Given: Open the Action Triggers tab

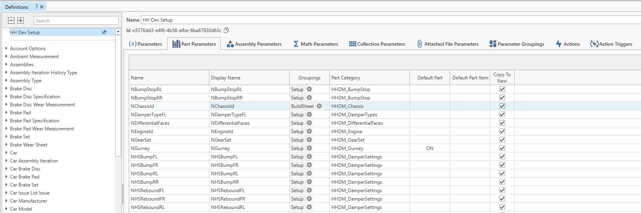Looking at the screenshot, I should click(x=611, y=44).
